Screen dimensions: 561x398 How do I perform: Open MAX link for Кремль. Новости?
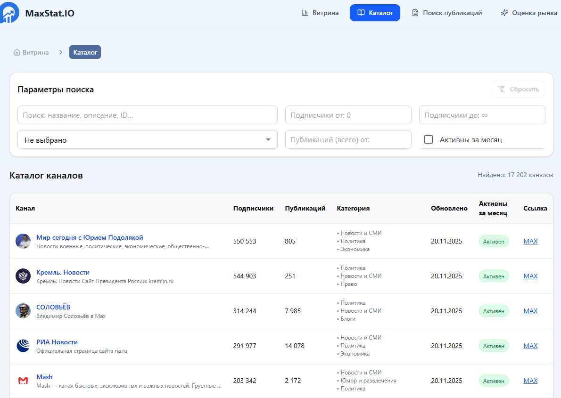[530, 276]
